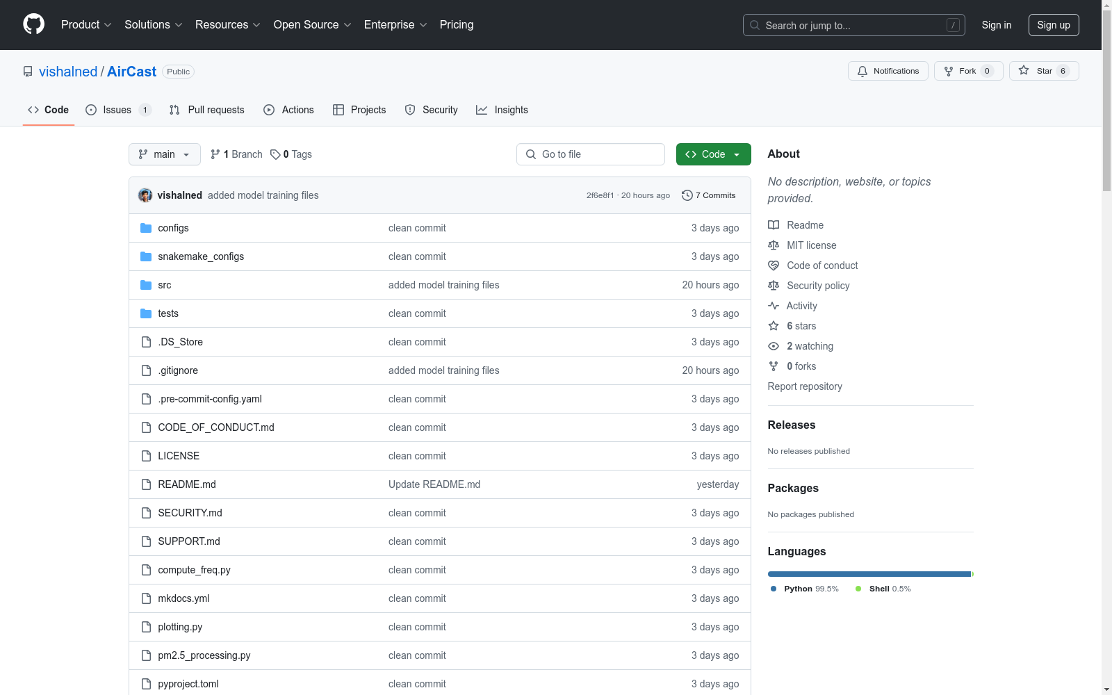
Task: Click the compute_freq.py file icon
Action: [x=146, y=570]
